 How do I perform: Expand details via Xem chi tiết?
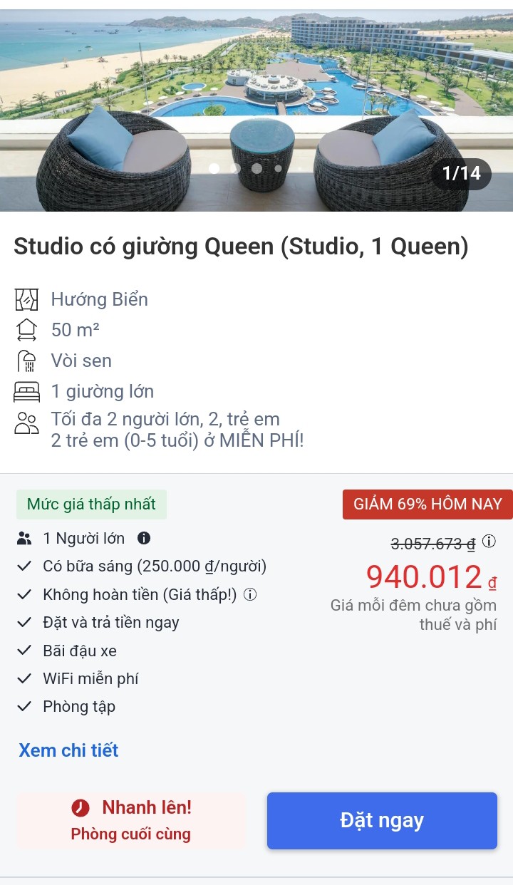(x=68, y=750)
